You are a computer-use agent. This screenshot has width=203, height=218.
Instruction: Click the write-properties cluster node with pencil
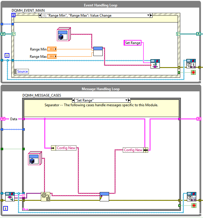tap(104, 197)
